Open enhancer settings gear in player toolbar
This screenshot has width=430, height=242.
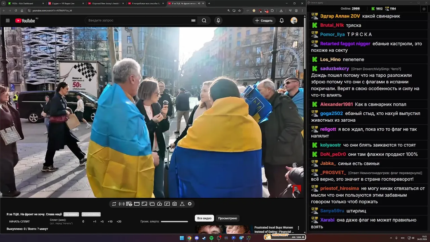tap(190, 204)
